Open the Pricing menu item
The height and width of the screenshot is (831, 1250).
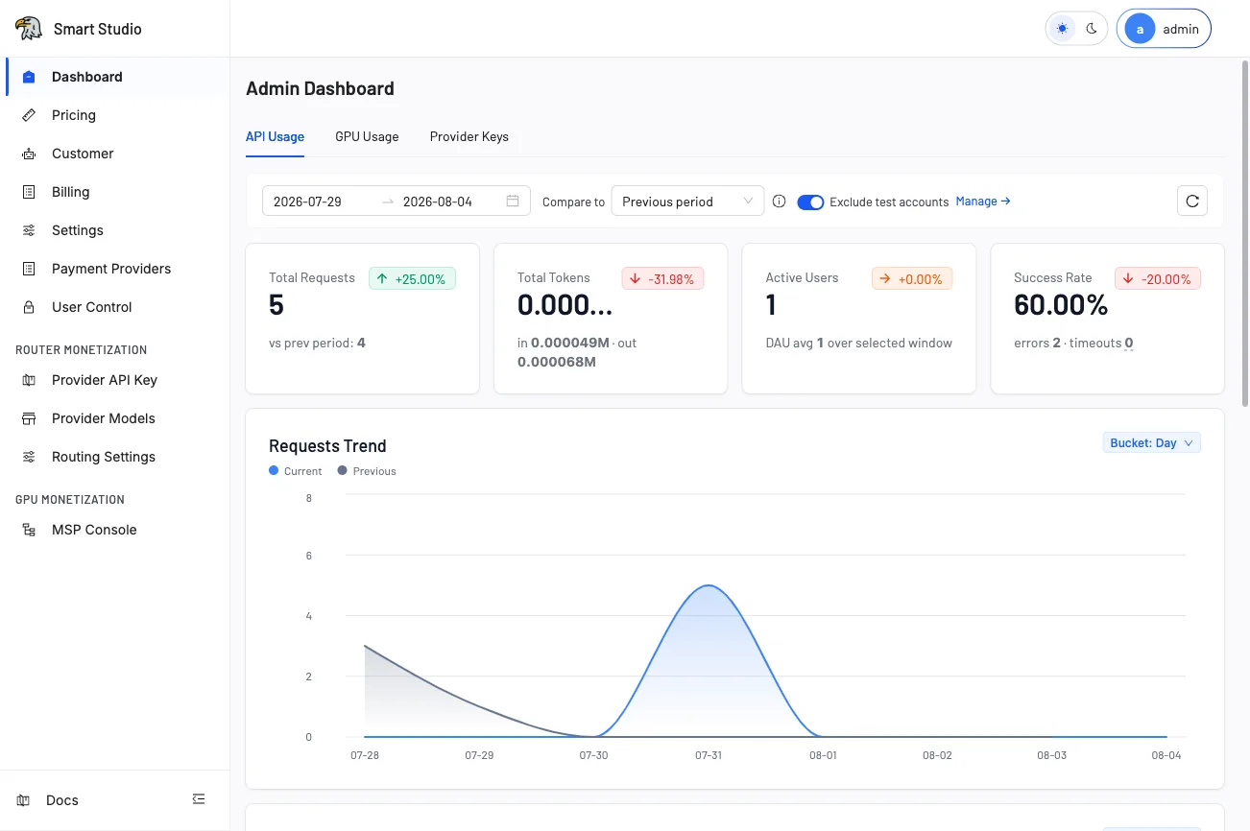(x=115, y=115)
